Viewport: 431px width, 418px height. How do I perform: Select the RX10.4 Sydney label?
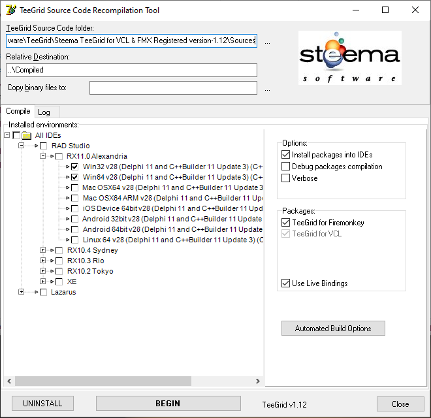click(x=93, y=250)
